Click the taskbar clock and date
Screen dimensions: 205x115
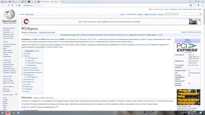point(194,113)
